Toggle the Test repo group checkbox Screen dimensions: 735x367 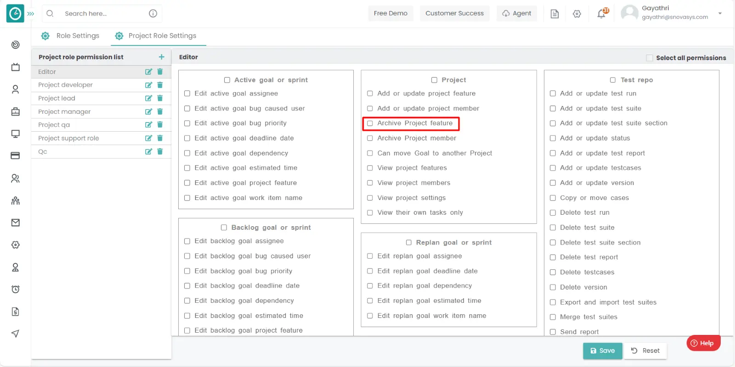click(612, 80)
